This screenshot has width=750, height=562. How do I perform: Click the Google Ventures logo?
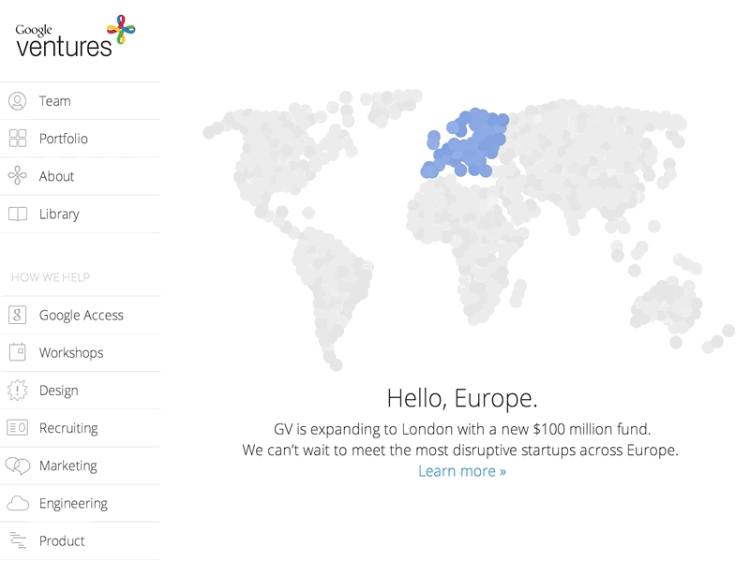pos(75,37)
